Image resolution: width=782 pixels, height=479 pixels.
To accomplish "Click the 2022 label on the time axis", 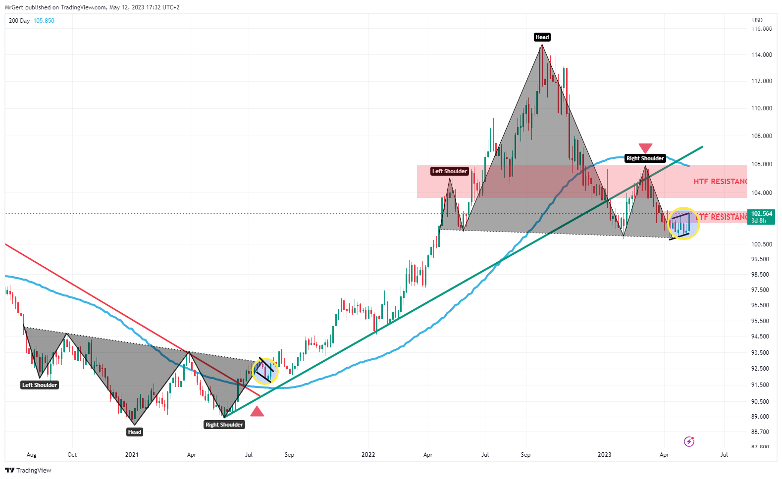I will coord(368,455).
